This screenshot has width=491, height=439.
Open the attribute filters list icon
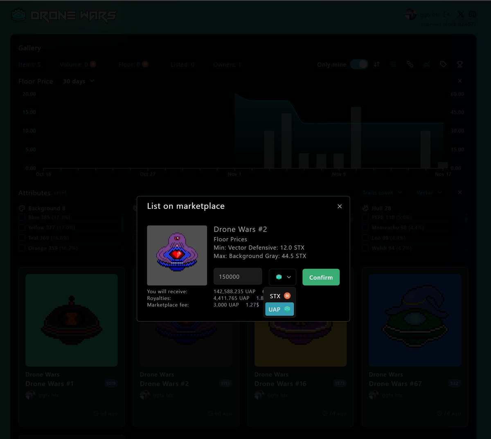pos(393,64)
